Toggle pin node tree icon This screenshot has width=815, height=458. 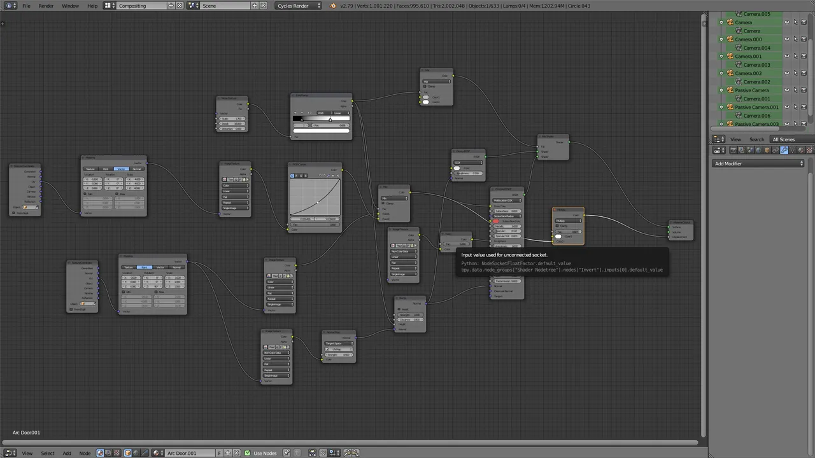287,453
